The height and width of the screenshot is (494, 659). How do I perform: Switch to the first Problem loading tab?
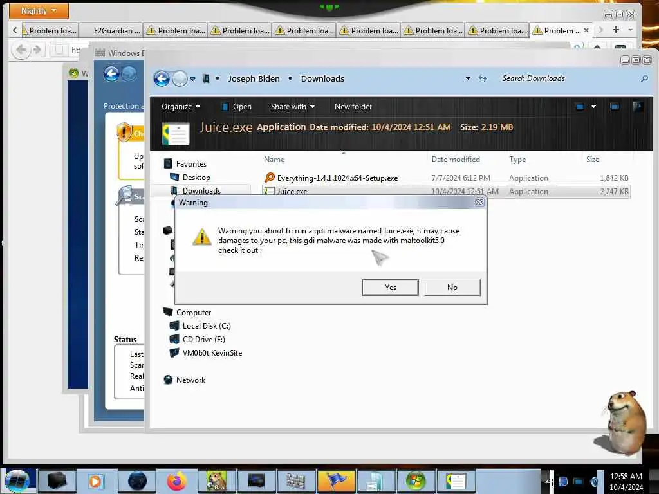point(49,31)
